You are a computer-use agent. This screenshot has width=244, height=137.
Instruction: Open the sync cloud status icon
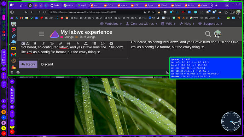point(18,72)
